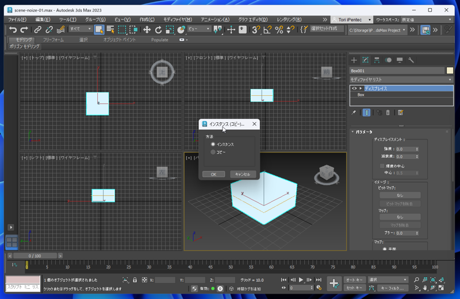Toggle the Key Mode button by the frame field

[283, 288]
